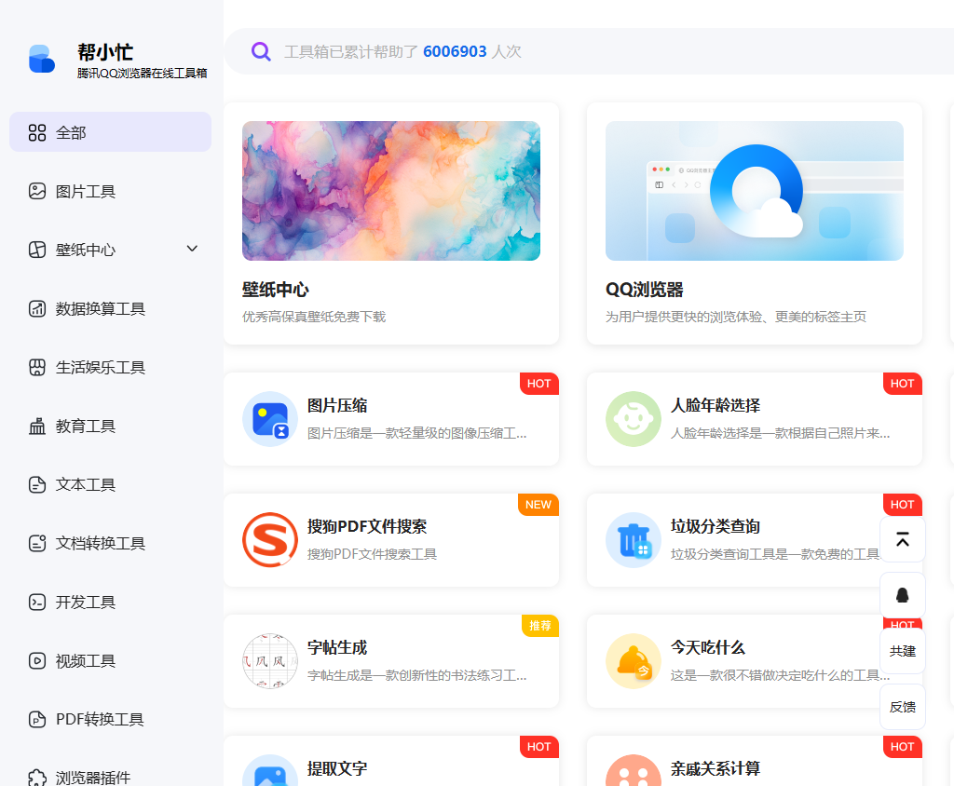954x786 pixels.
Task: Open 数据换算工具 category label
Action: [101, 309]
